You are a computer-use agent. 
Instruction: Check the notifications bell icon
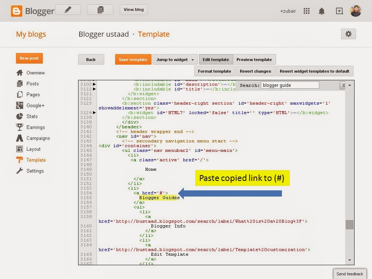pyautogui.click(x=322, y=11)
